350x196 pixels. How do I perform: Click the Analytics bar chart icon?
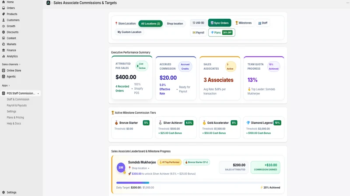[x=3, y=56]
